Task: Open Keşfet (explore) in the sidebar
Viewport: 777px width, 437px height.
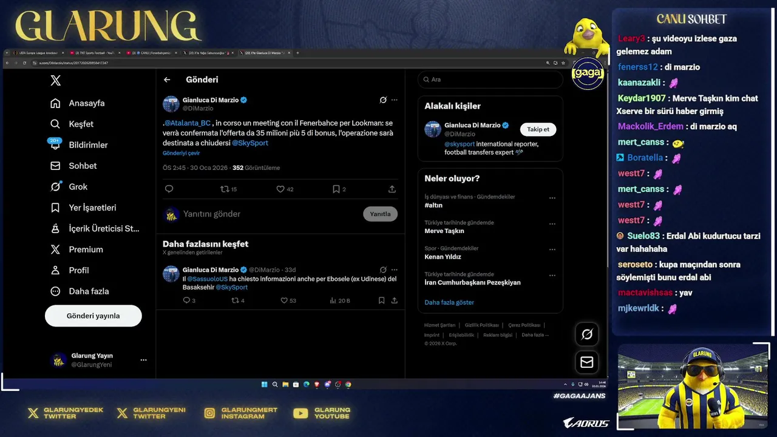Action: (72, 124)
